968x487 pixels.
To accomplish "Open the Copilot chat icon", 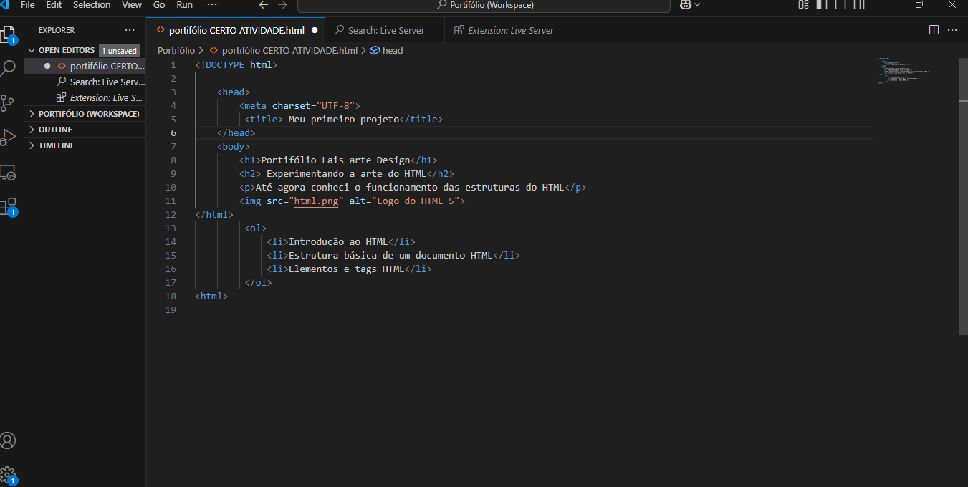I will click(x=685, y=5).
